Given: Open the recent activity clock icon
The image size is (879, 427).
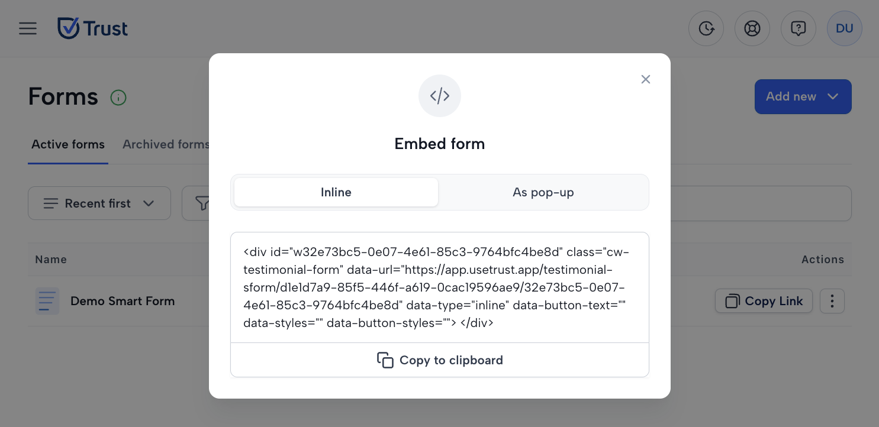Looking at the screenshot, I should 706,28.
